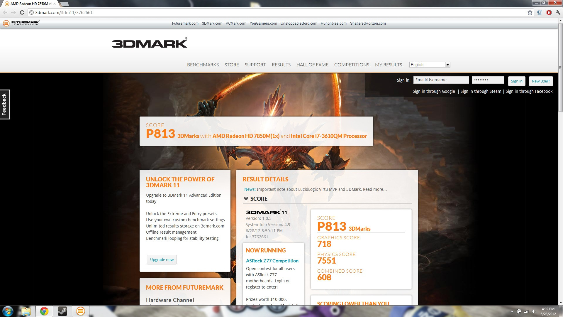The image size is (563, 317).
Task: Click the page vertical scrollbar thumb
Action: tap(560, 68)
